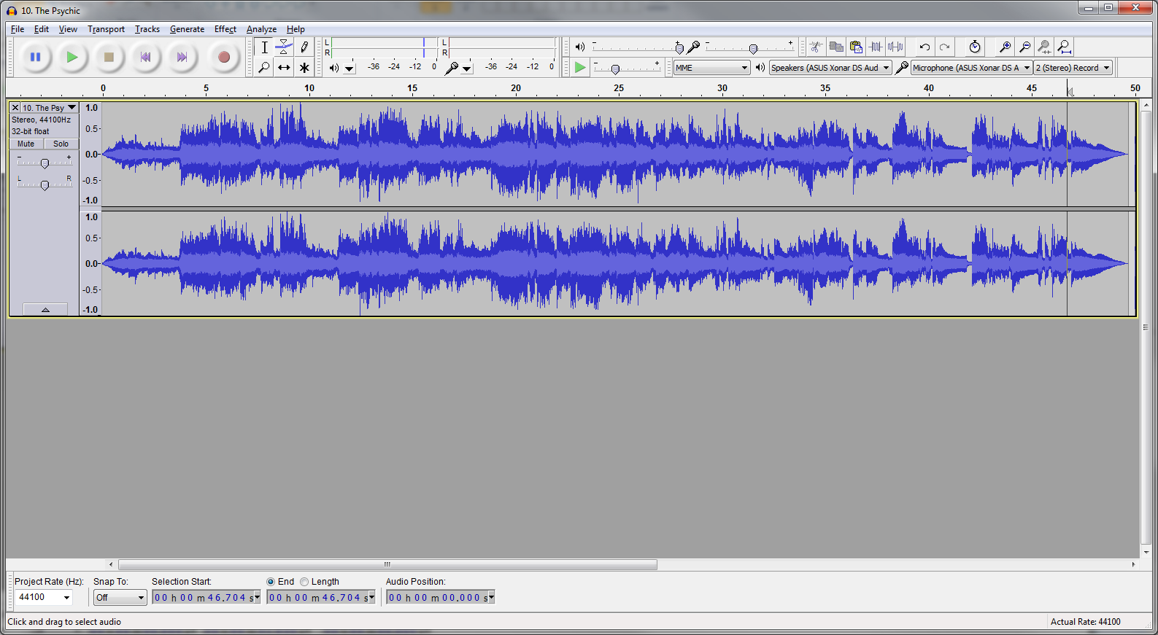Screen dimensions: 1158x635
Task: Open the File menu
Action: pos(18,29)
